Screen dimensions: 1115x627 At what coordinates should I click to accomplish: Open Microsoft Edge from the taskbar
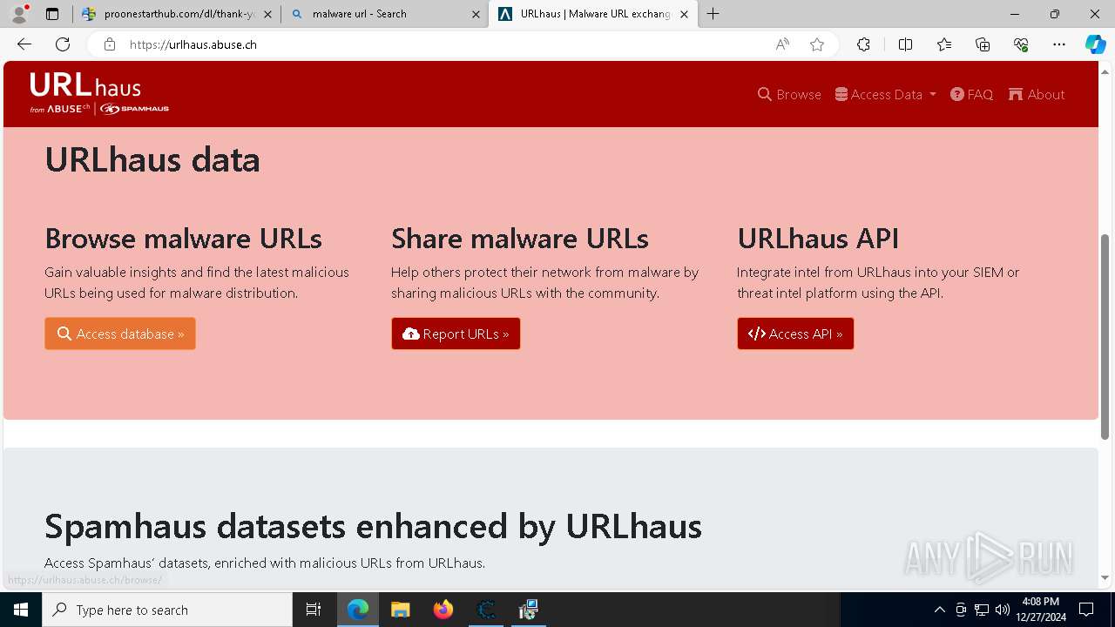click(358, 610)
